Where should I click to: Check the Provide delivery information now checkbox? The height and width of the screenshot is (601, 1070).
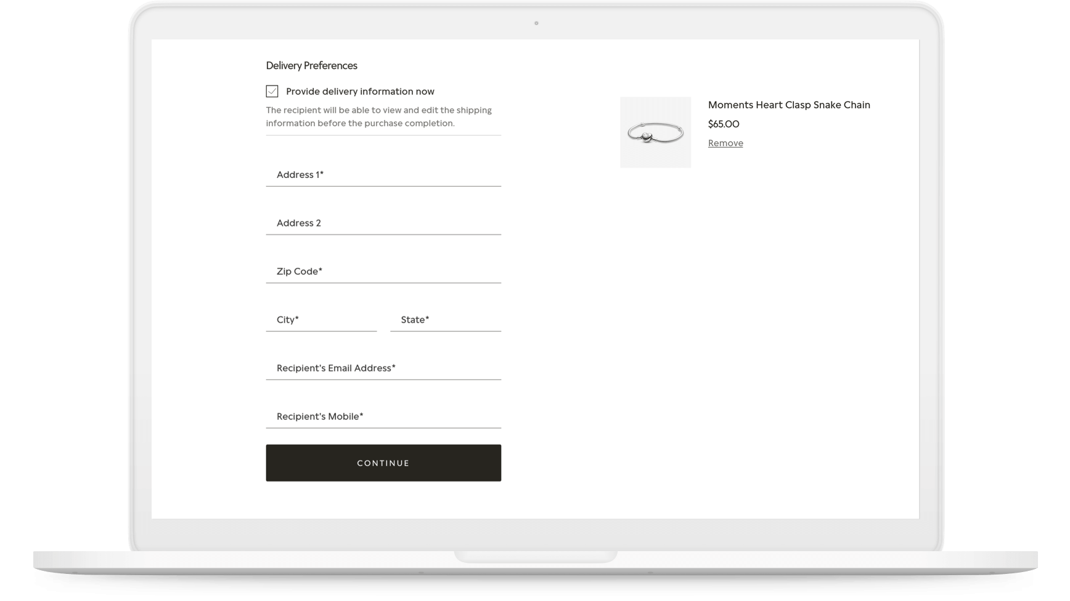click(x=271, y=91)
